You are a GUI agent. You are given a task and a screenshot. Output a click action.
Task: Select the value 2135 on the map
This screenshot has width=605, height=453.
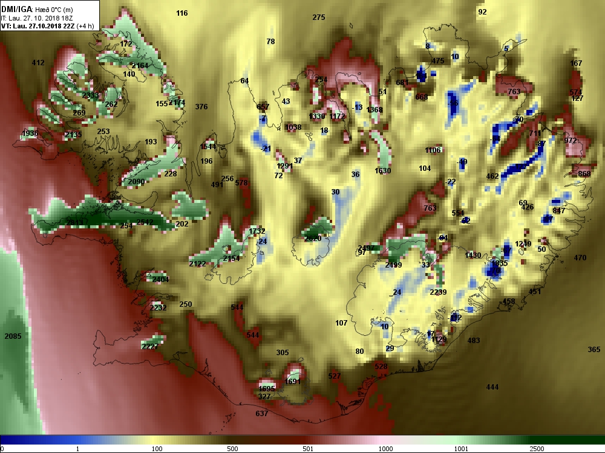(73, 135)
